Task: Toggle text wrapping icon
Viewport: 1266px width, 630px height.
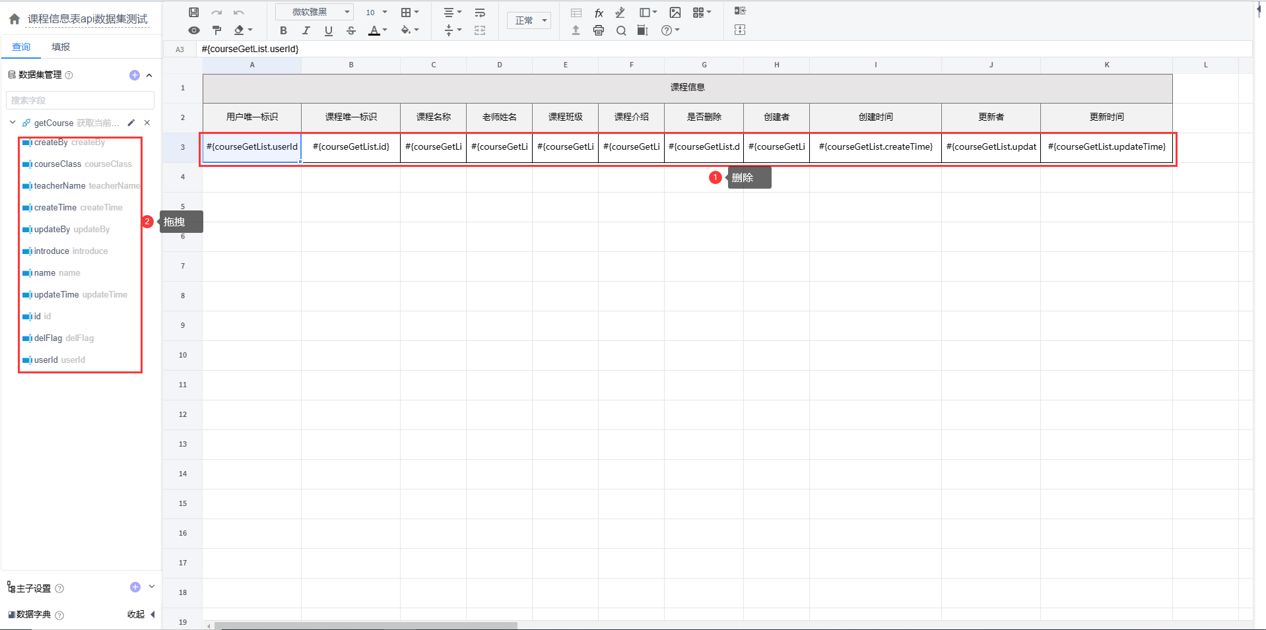Action: [x=480, y=13]
